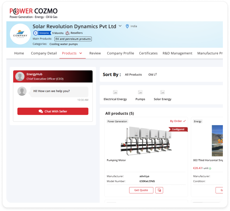Click the Oil and petroleum products tag
The width and height of the screenshot is (230, 211).
[73, 39]
